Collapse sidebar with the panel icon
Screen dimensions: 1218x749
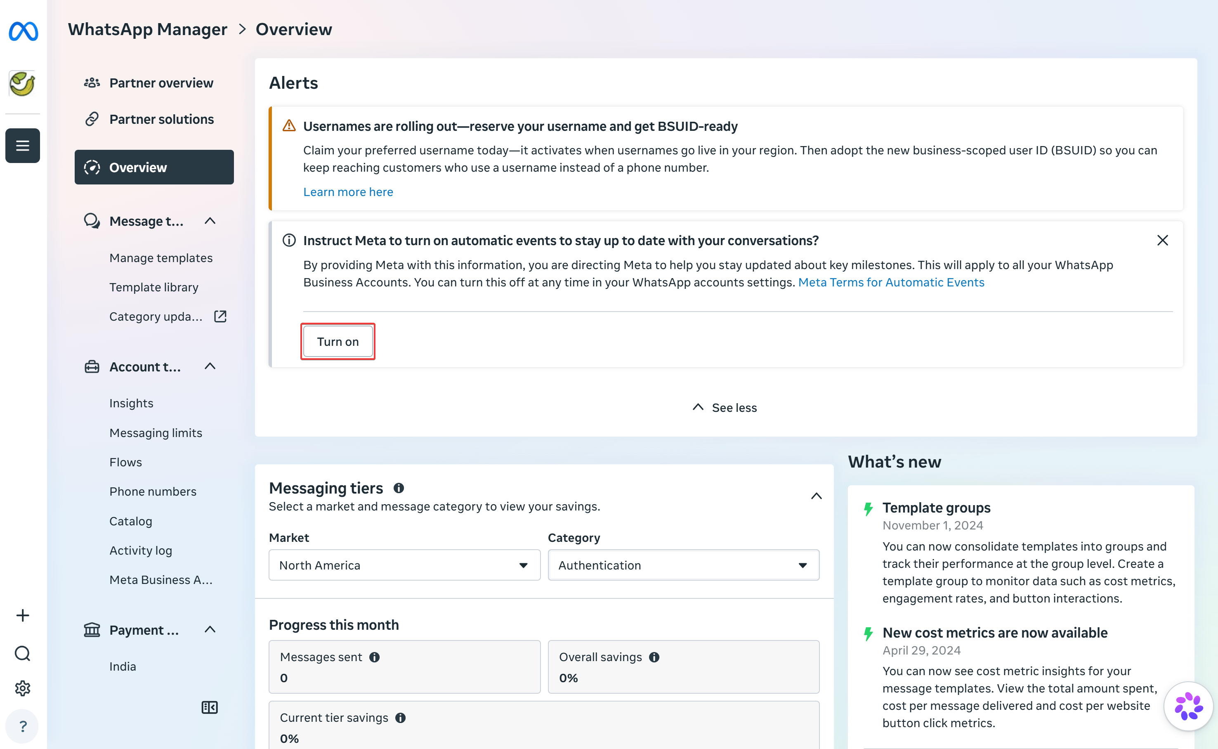(210, 707)
